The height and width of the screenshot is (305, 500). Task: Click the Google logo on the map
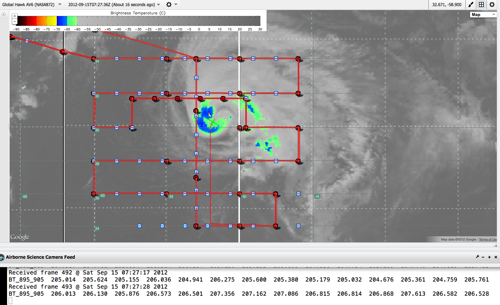pyautogui.click(x=20, y=237)
